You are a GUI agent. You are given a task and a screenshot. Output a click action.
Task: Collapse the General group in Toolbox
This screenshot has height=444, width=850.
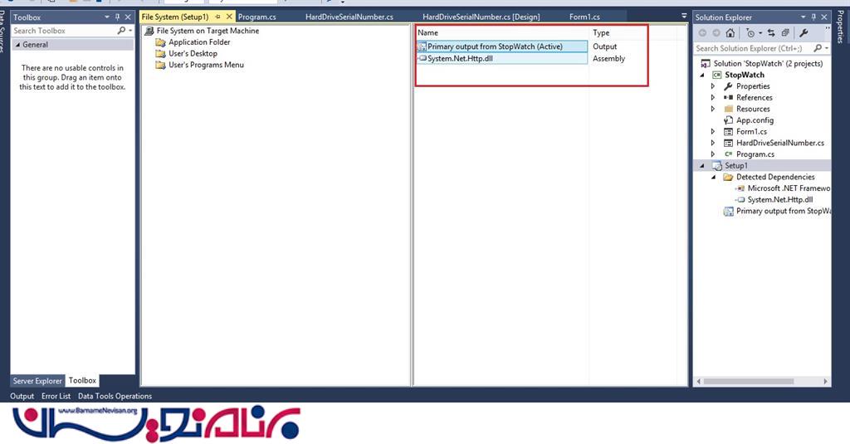pos(17,45)
